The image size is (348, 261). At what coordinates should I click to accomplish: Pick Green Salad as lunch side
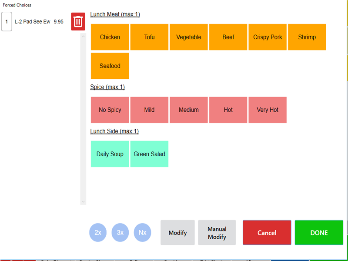click(x=149, y=154)
